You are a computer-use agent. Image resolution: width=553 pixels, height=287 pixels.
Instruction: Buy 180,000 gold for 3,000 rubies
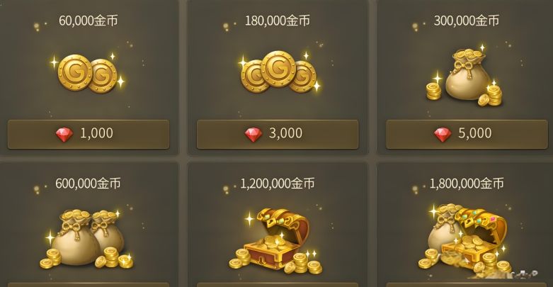tap(278, 135)
